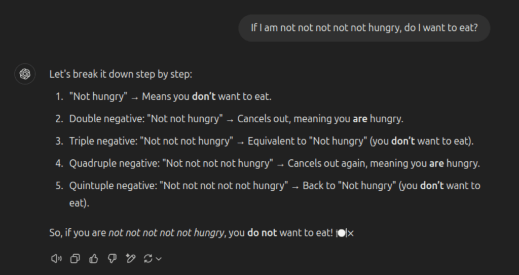Image resolution: width=519 pixels, height=275 pixels.
Task: Open edit in canvas pencil icon
Action: (x=131, y=259)
